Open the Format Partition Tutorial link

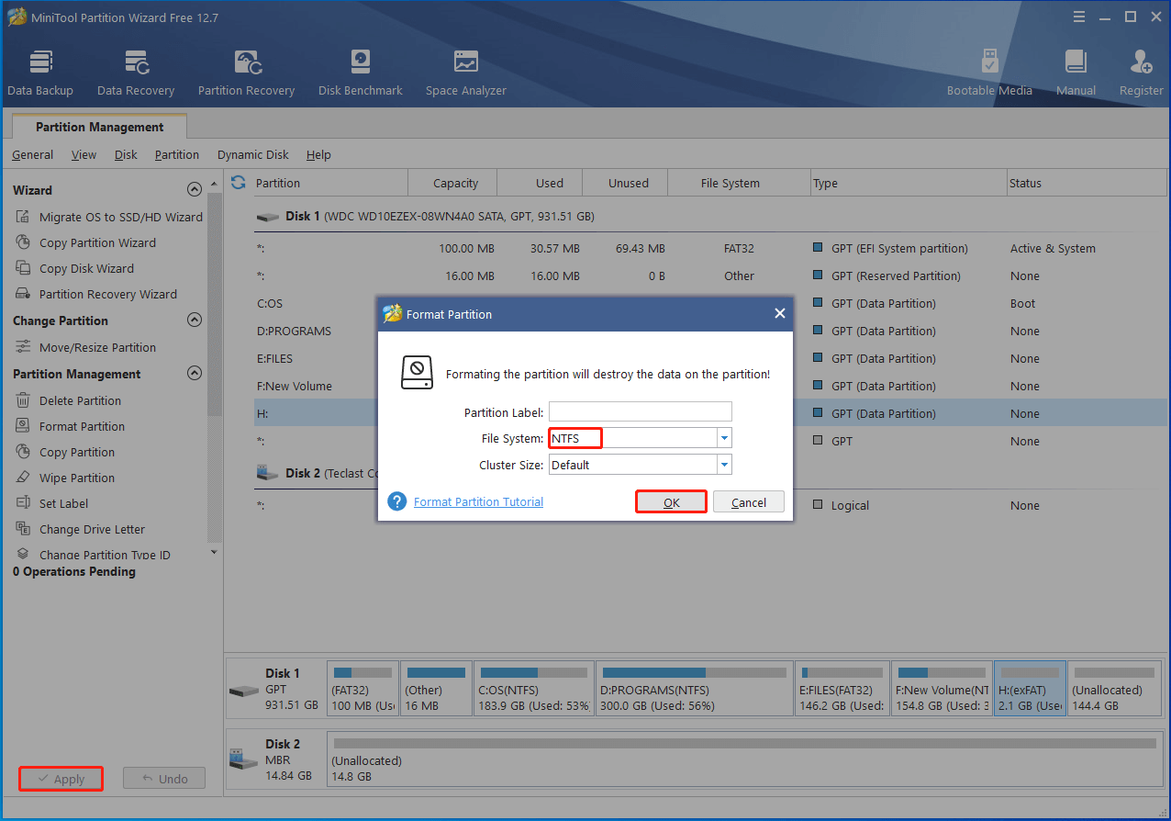tap(478, 502)
